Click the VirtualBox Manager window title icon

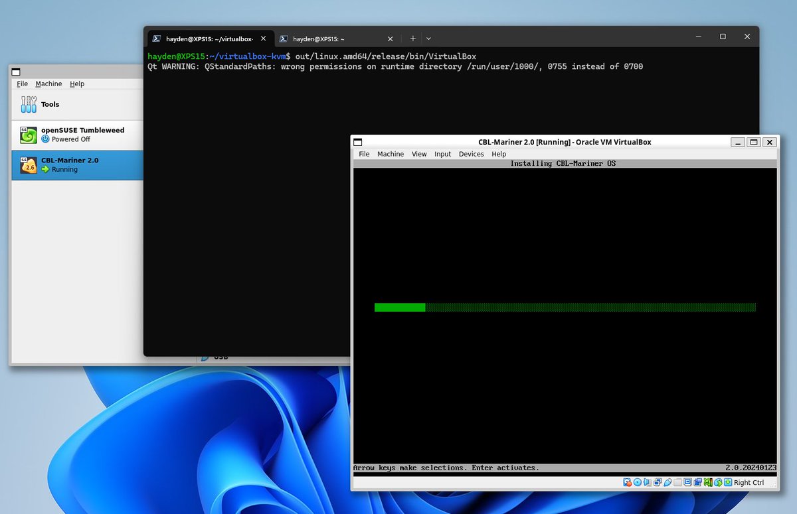(x=16, y=72)
